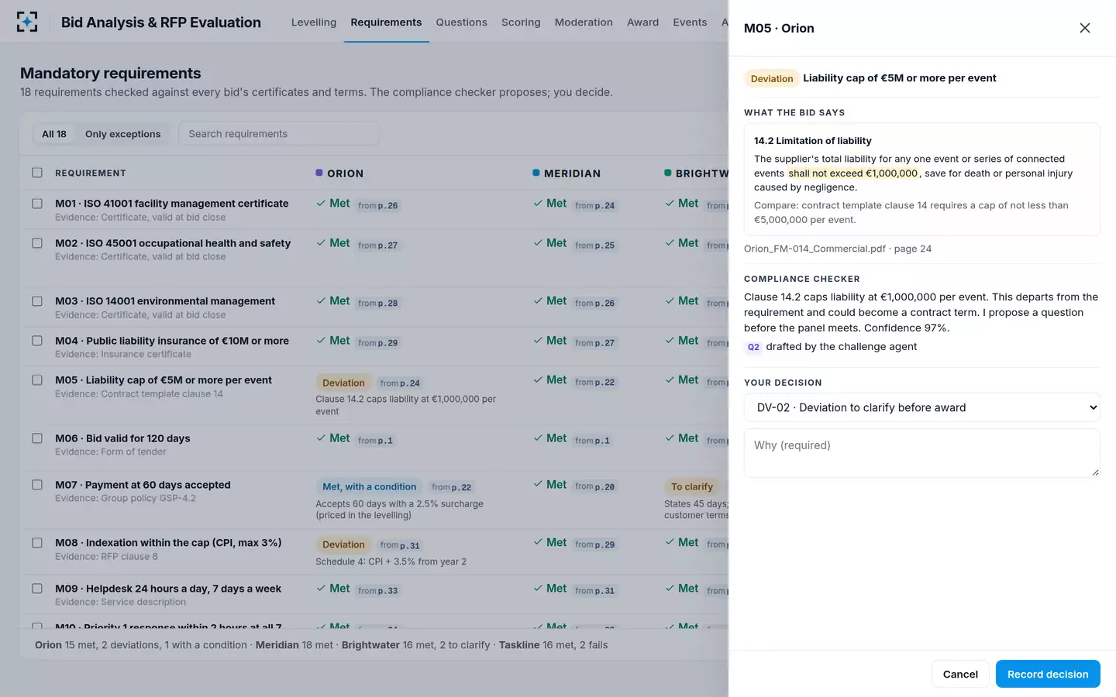Click the Deviation badge in the M05 row
Viewport: 1116px width, 697px height.
343,383
